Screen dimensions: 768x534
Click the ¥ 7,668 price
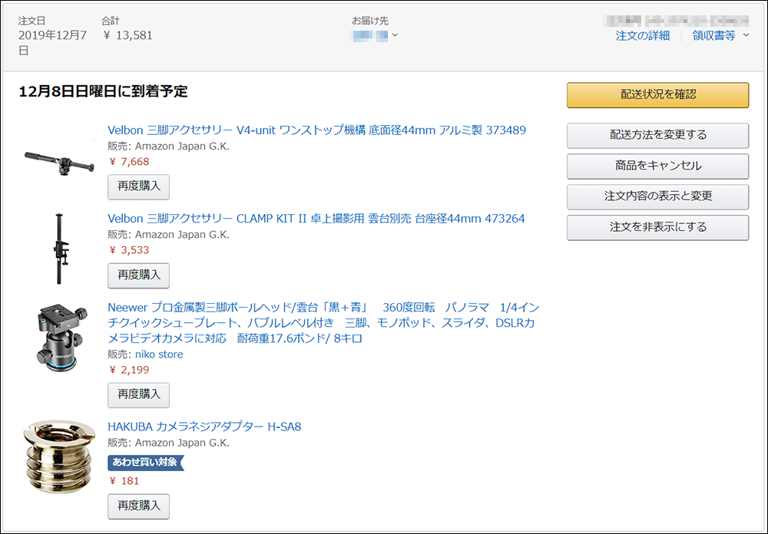click(x=129, y=162)
